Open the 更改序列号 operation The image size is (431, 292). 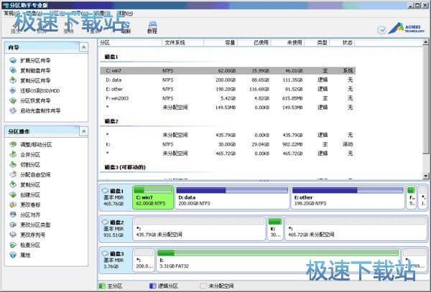(27, 235)
